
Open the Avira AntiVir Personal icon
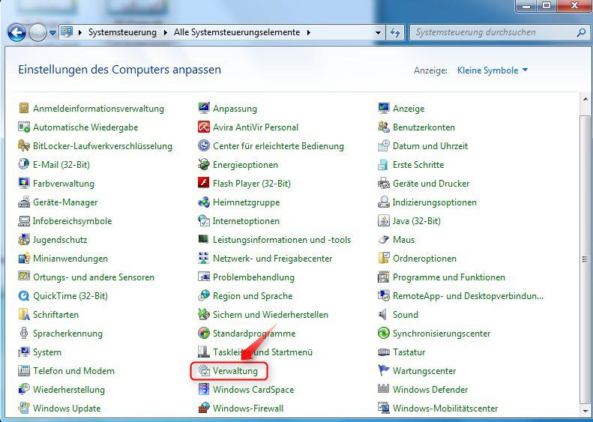204,127
